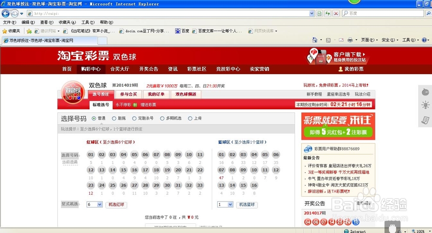The width and height of the screenshot is (432, 233).
Task: Open 开奖公告 in the navigation bar
Action: coord(149,69)
